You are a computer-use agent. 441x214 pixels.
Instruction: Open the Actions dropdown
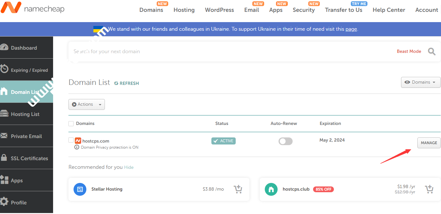[87, 104]
